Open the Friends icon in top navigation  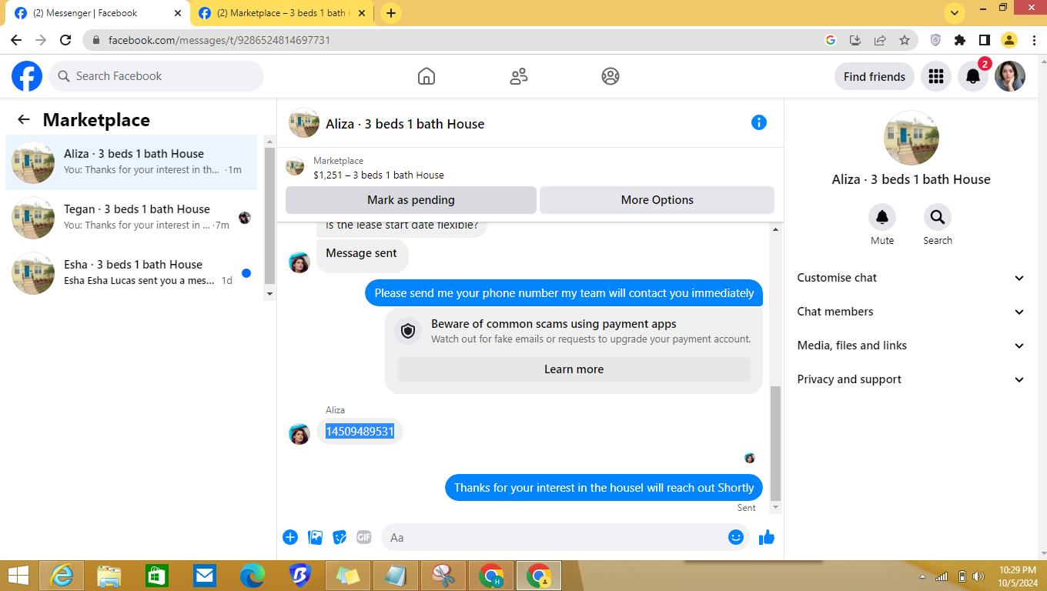pos(519,76)
